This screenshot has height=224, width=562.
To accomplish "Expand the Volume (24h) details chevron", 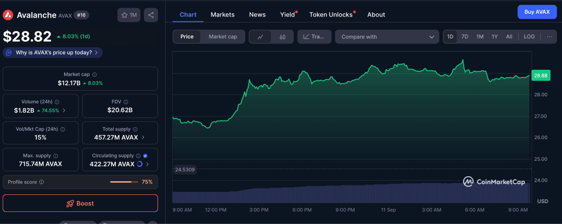I will tap(64, 110).
